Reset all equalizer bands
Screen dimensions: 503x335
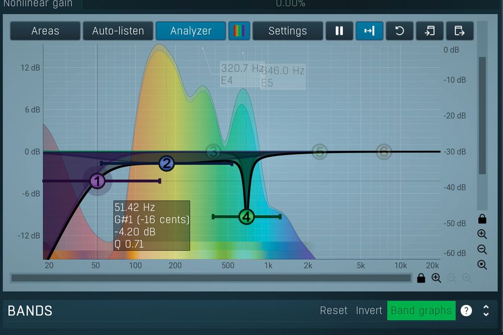pos(333,310)
